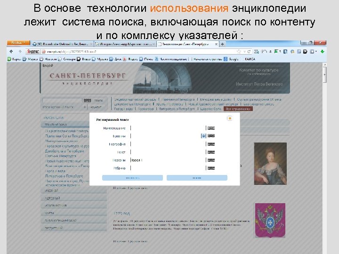339x254 pixels.
Task: Open the Диск bookmark
Action: pos(116,59)
